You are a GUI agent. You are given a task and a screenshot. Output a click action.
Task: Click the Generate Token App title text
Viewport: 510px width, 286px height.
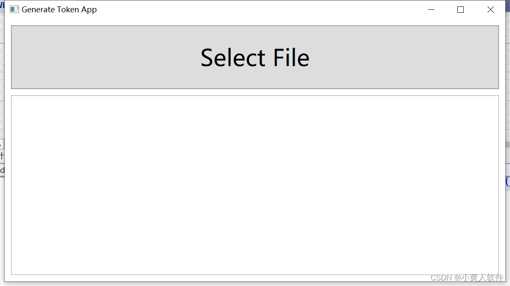[x=60, y=9]
